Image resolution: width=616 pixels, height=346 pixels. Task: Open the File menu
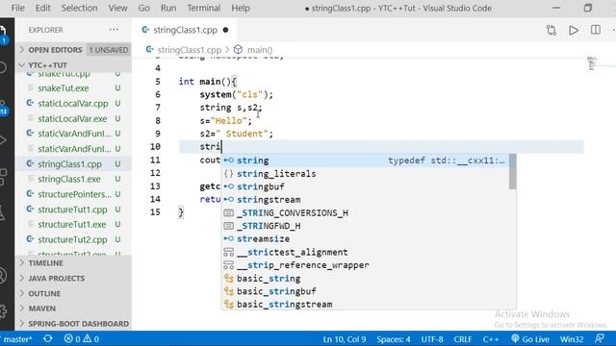point(17,8)
